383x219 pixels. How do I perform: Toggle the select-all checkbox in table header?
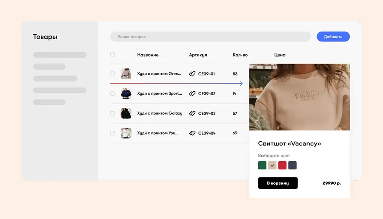click(x=112, y=54)
